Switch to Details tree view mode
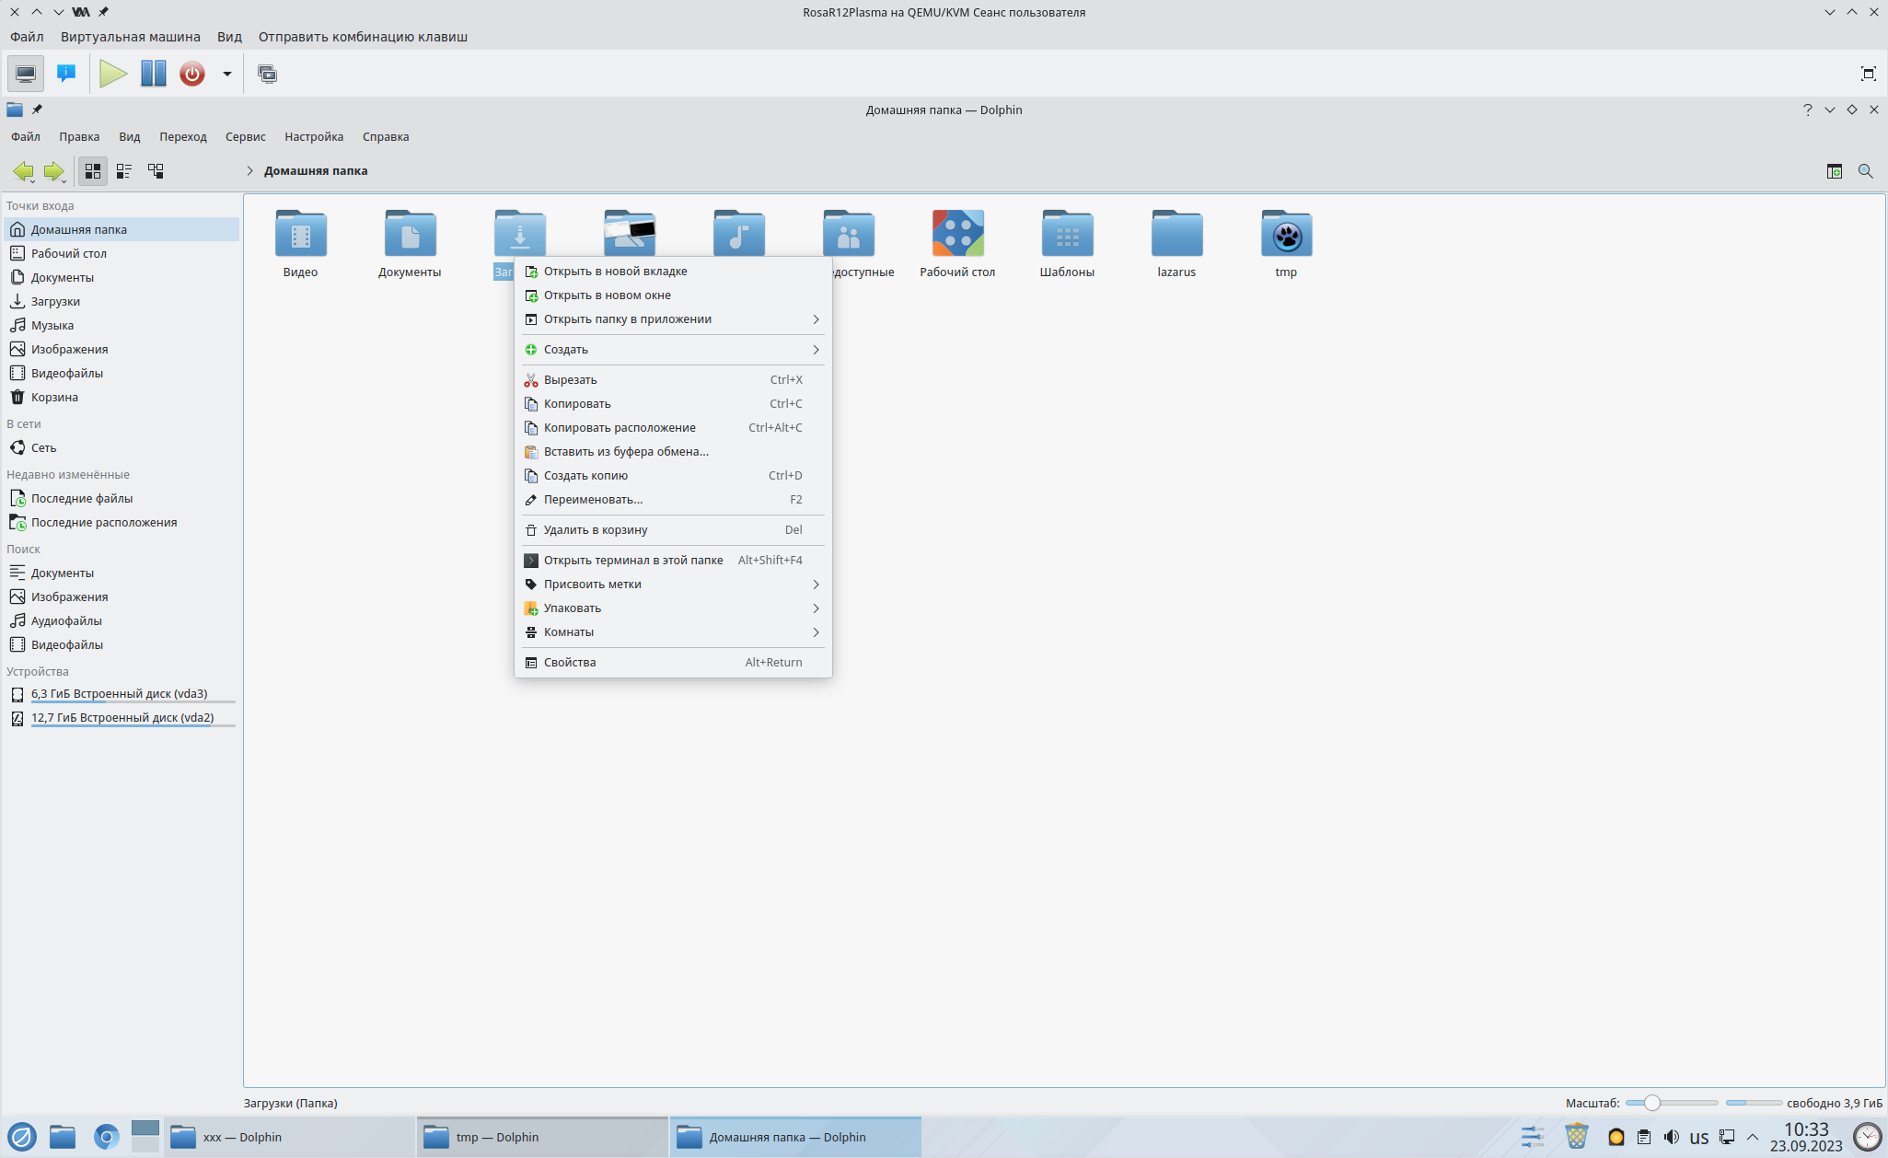Viewport: 1888px width, 1158px height. tap(156, 171)
